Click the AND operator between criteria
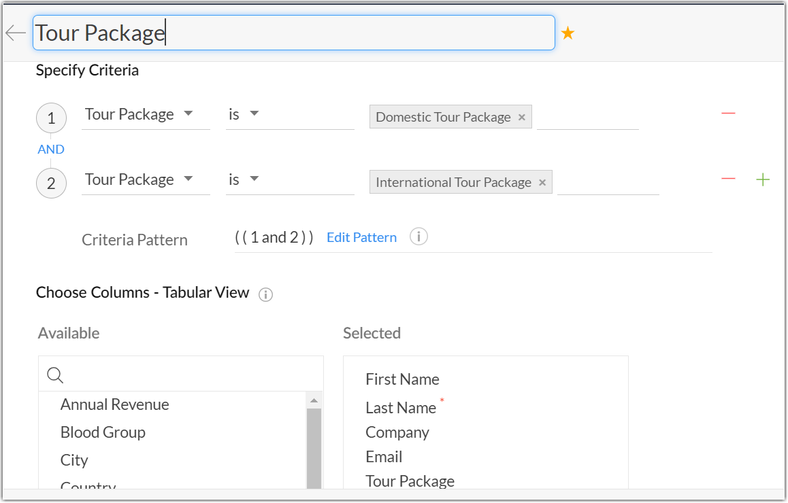 pos(51,150)
